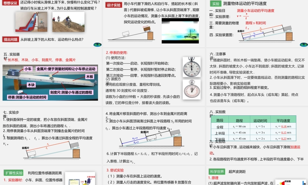Click the red text 长木板、木块、小车、刻度尺、停表、金属片
The width and height of the screenshot is (308, 185).
pos(42,60)
